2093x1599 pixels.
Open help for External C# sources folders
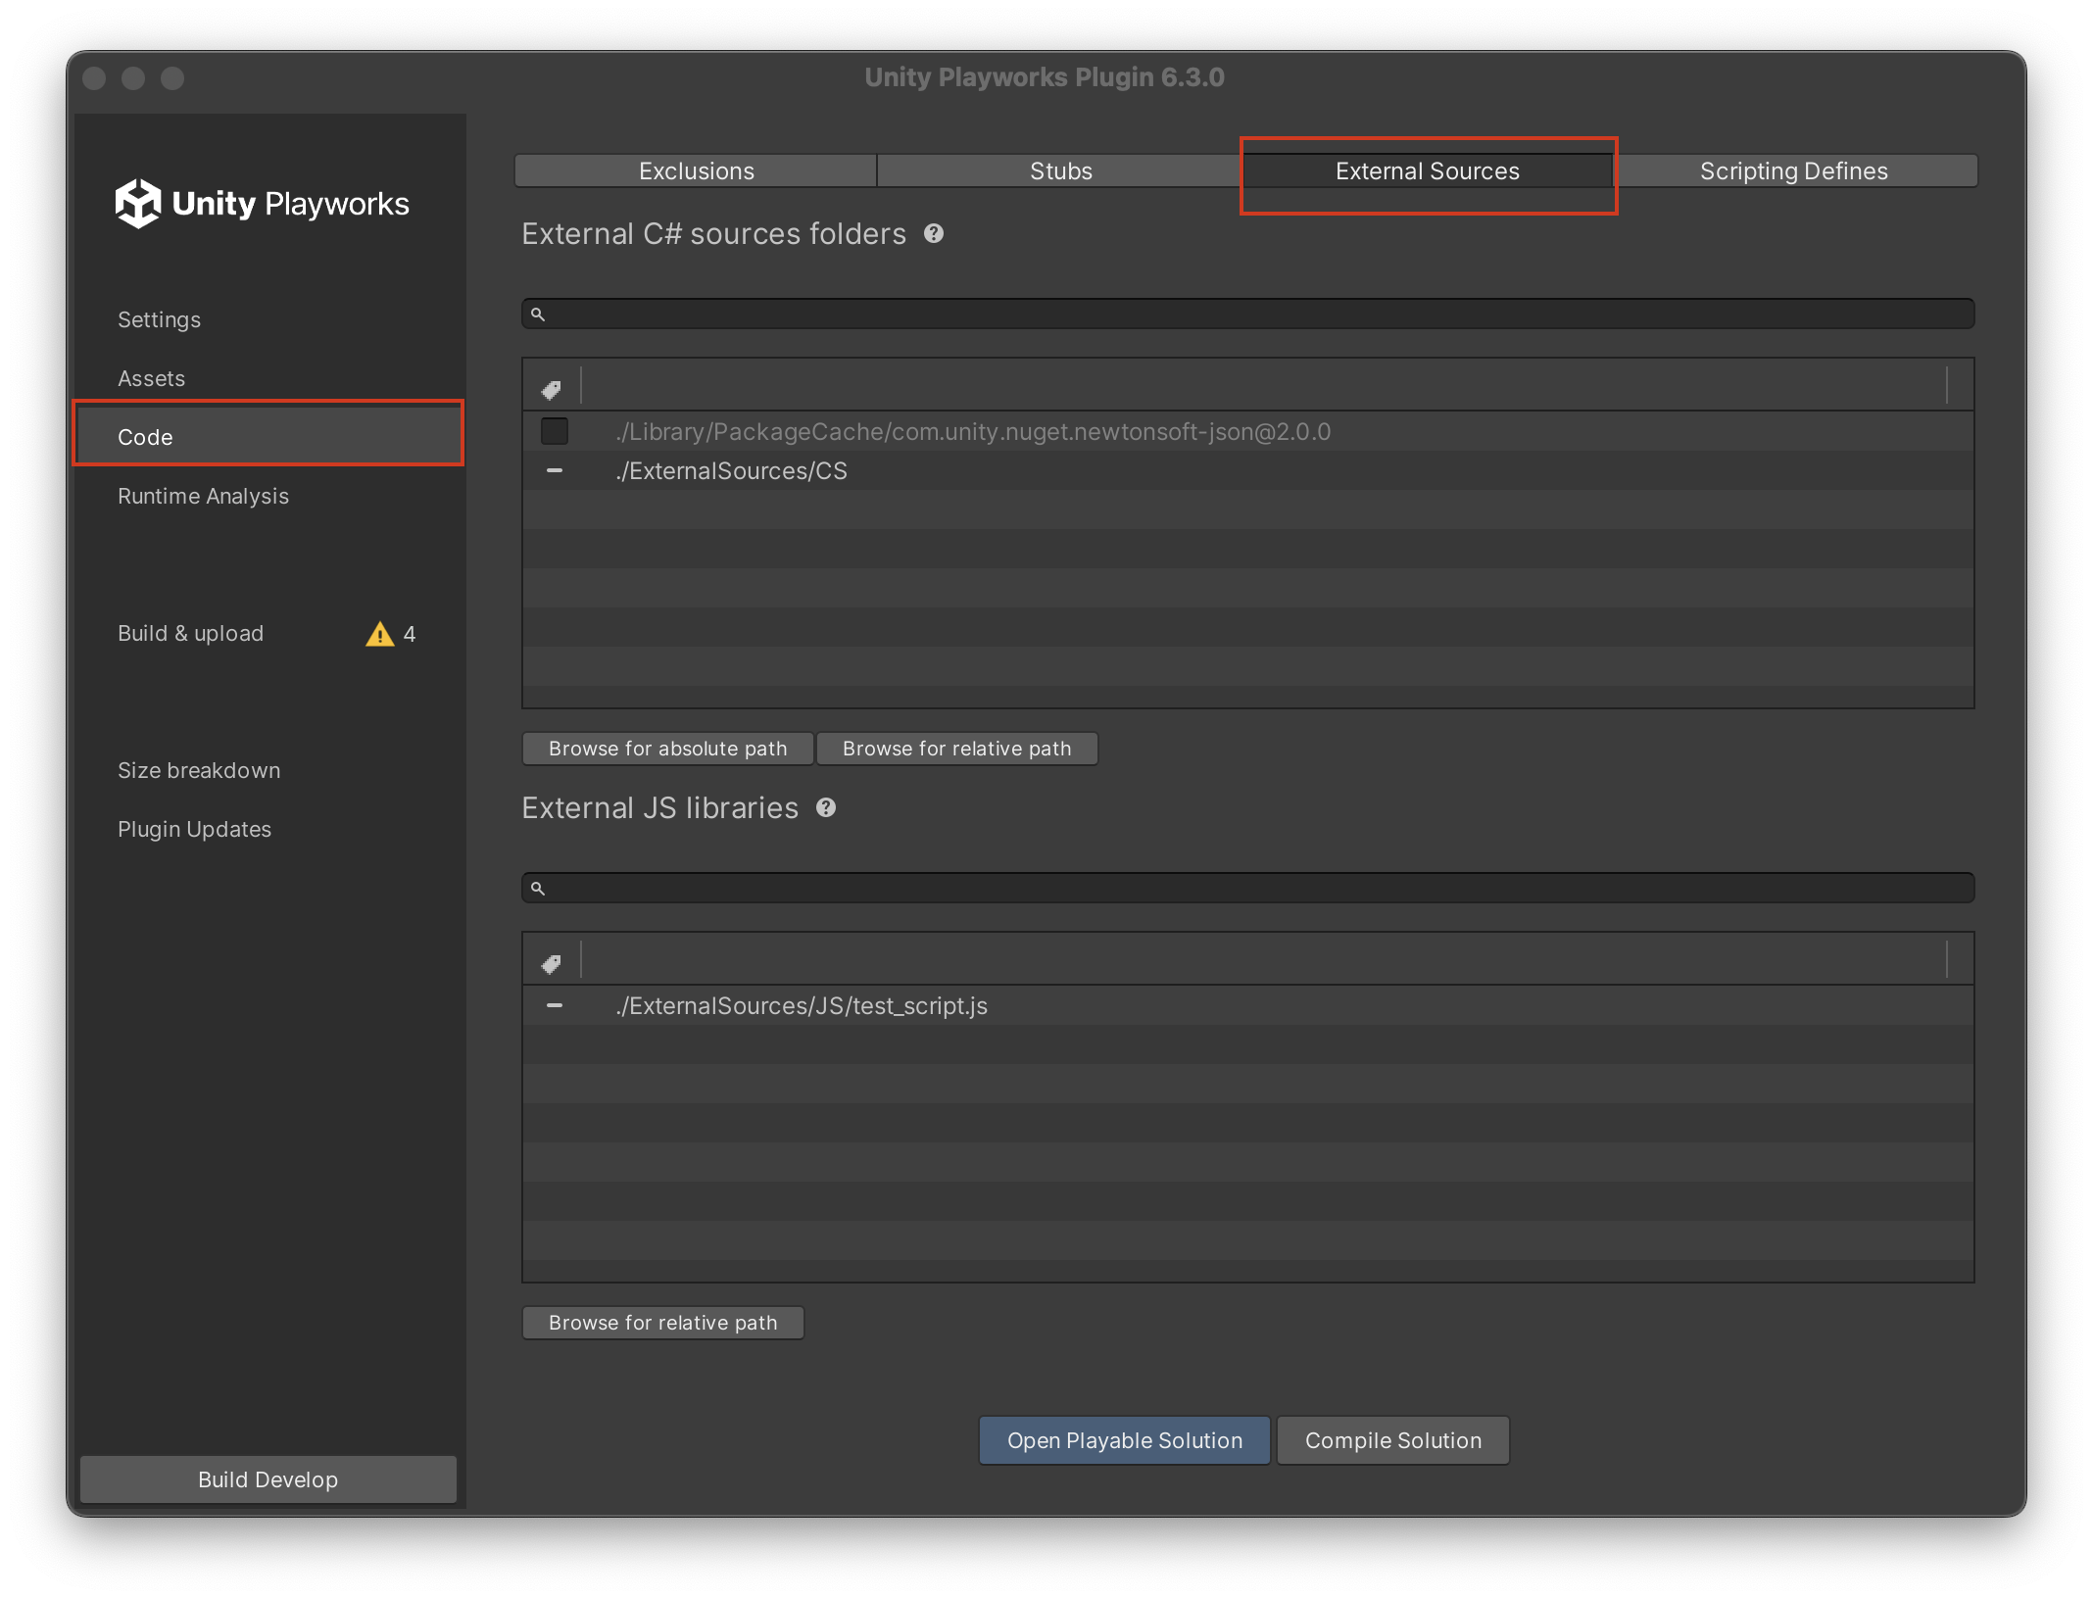934,233
